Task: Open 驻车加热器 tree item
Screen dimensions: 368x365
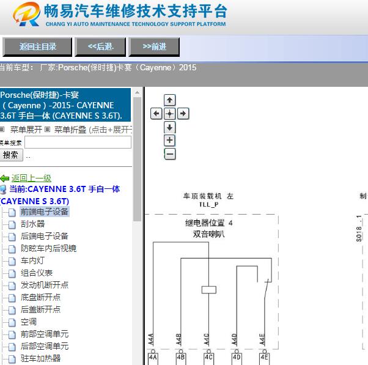Action: (40, 358)
